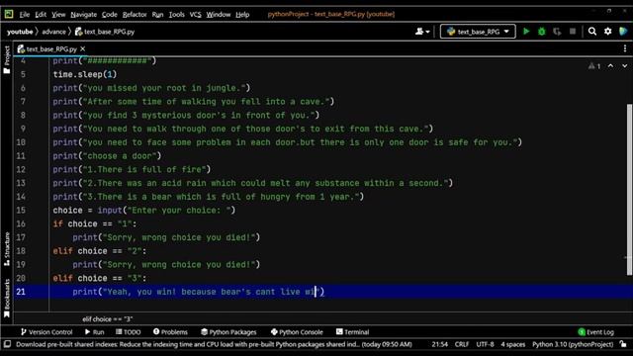Open the Refactor menu
This screenshot has height=356, width=633.
tap(135, 15)
